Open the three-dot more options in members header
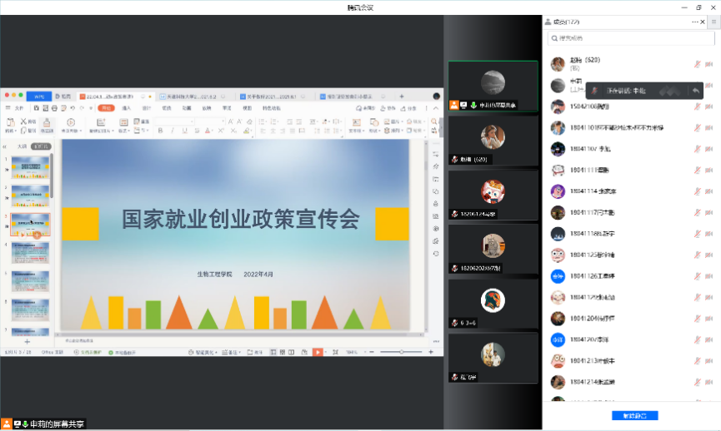The width and height of the screenshot is (721, 431). coord(695,21)
